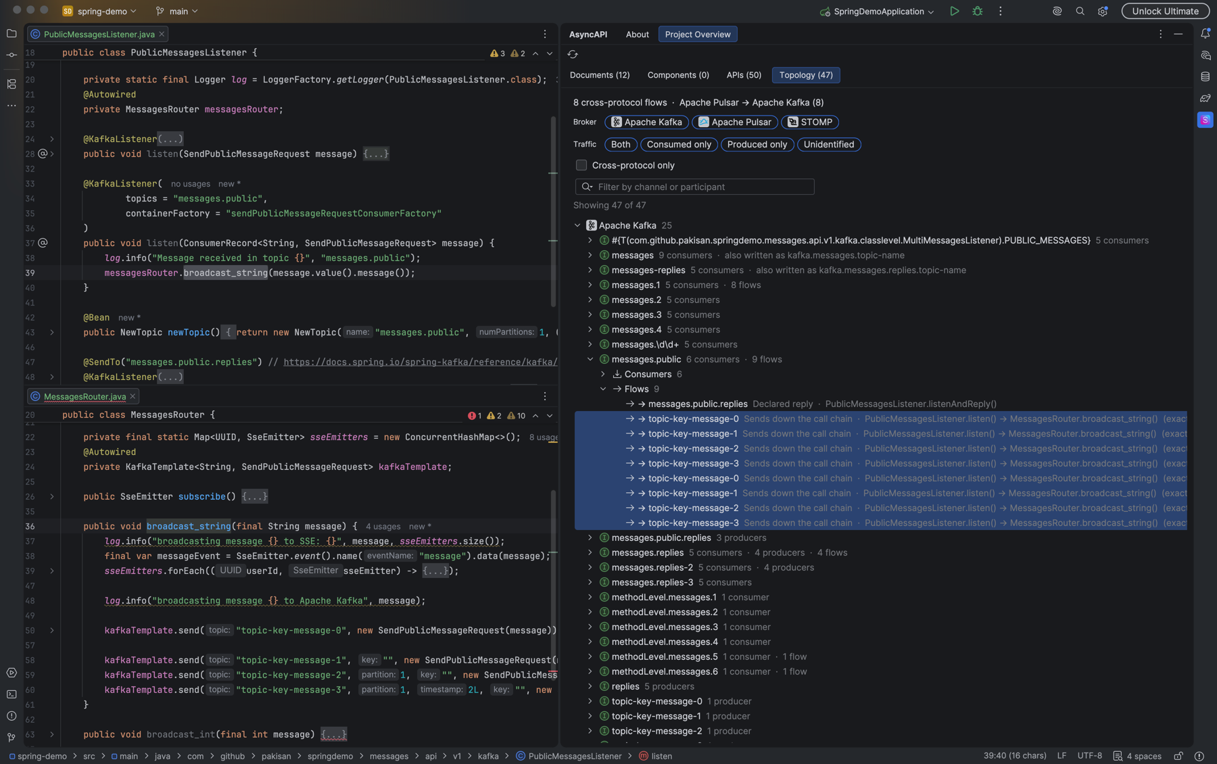Expand the messages.replies-2 topic node
Viewport: 1217px width, 764px height.
tap(590, 567)
